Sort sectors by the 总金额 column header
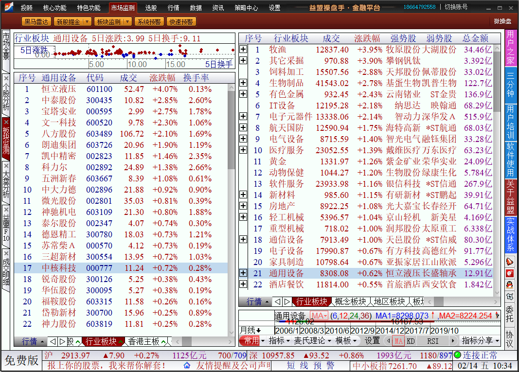 pos(475,38)
